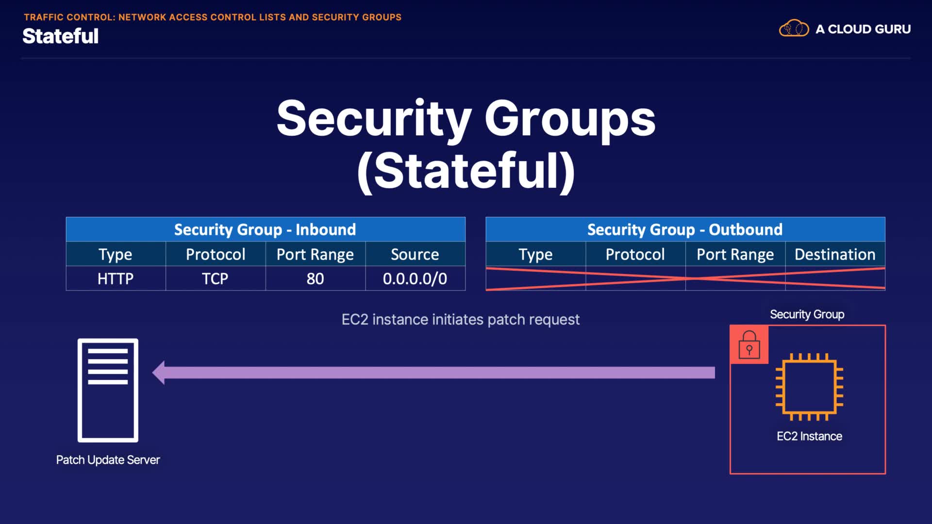This screenshot has width=932, height=524.
Task: Click the purple arrow pointing to server
Action: coord(433,373)
